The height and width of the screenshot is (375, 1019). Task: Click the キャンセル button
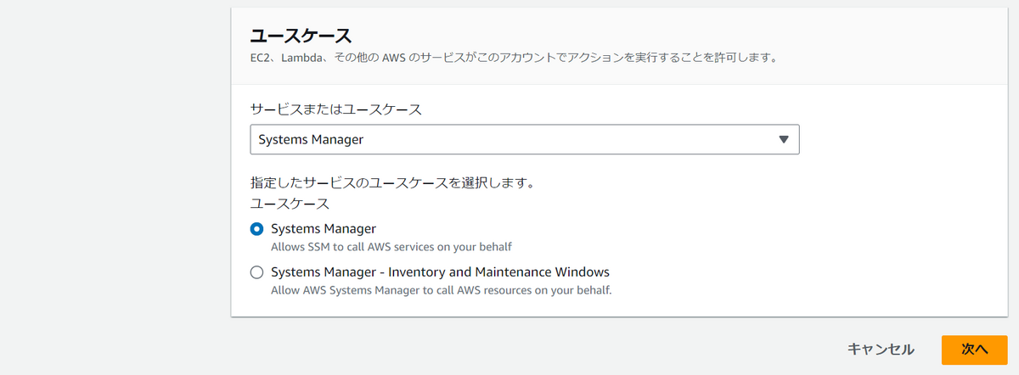coord(881,350)
